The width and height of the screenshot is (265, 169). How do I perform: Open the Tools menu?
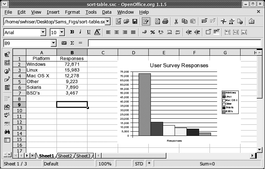pyautogui.click(x=91, y=12)
